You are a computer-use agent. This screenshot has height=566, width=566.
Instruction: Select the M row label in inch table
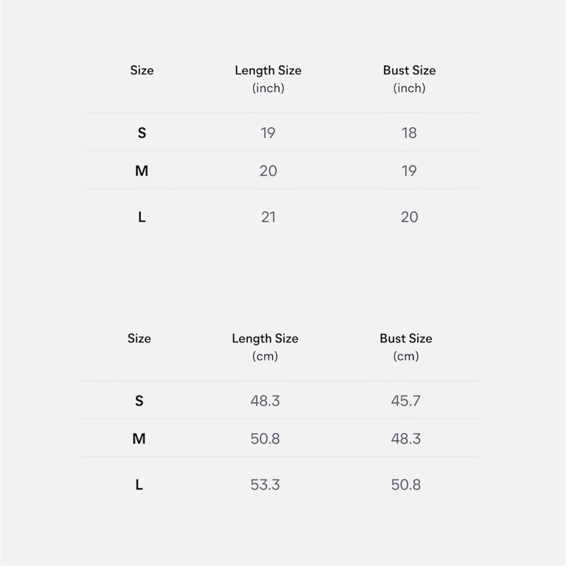(141, 171)
